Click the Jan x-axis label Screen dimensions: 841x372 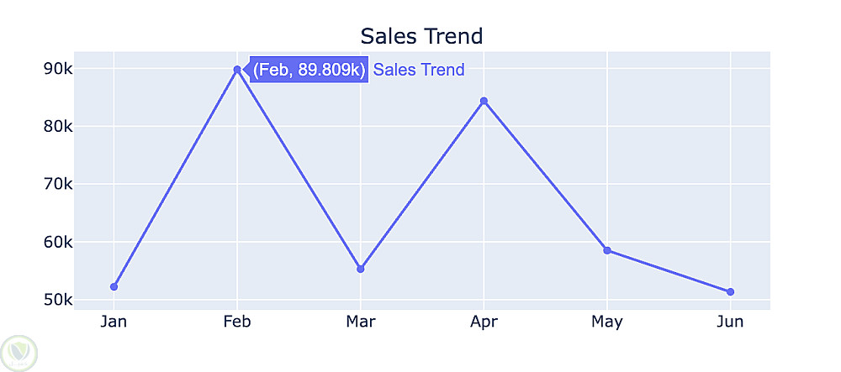[x=114, y=322]
